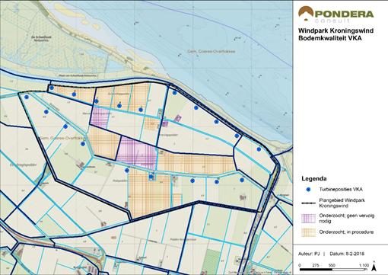Click the 'Plangebied Windpark Kroningswind' legend label

click(342, 203)
